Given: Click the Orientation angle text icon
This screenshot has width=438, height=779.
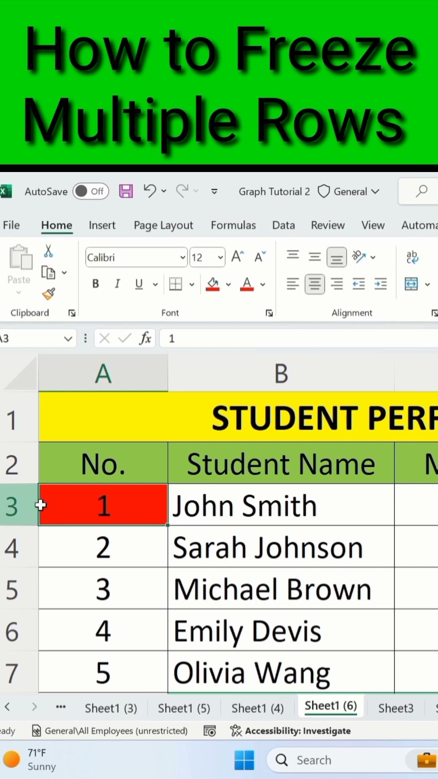Looking at the screenshot, I should tap(359, 256).
